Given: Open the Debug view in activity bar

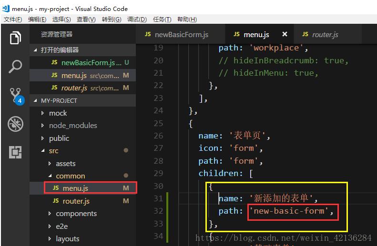Looking at the screenshot, I should pos(15,124).
